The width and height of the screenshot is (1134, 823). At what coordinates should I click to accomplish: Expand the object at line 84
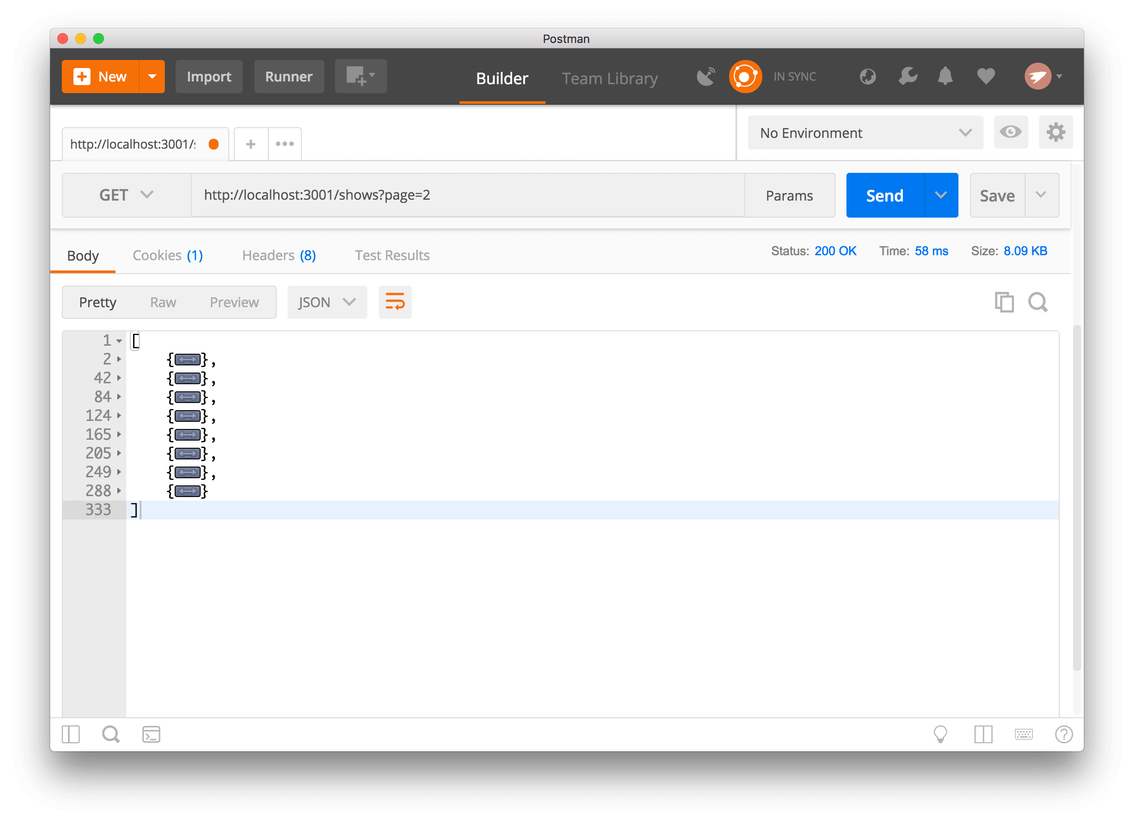tap(119, 397)
